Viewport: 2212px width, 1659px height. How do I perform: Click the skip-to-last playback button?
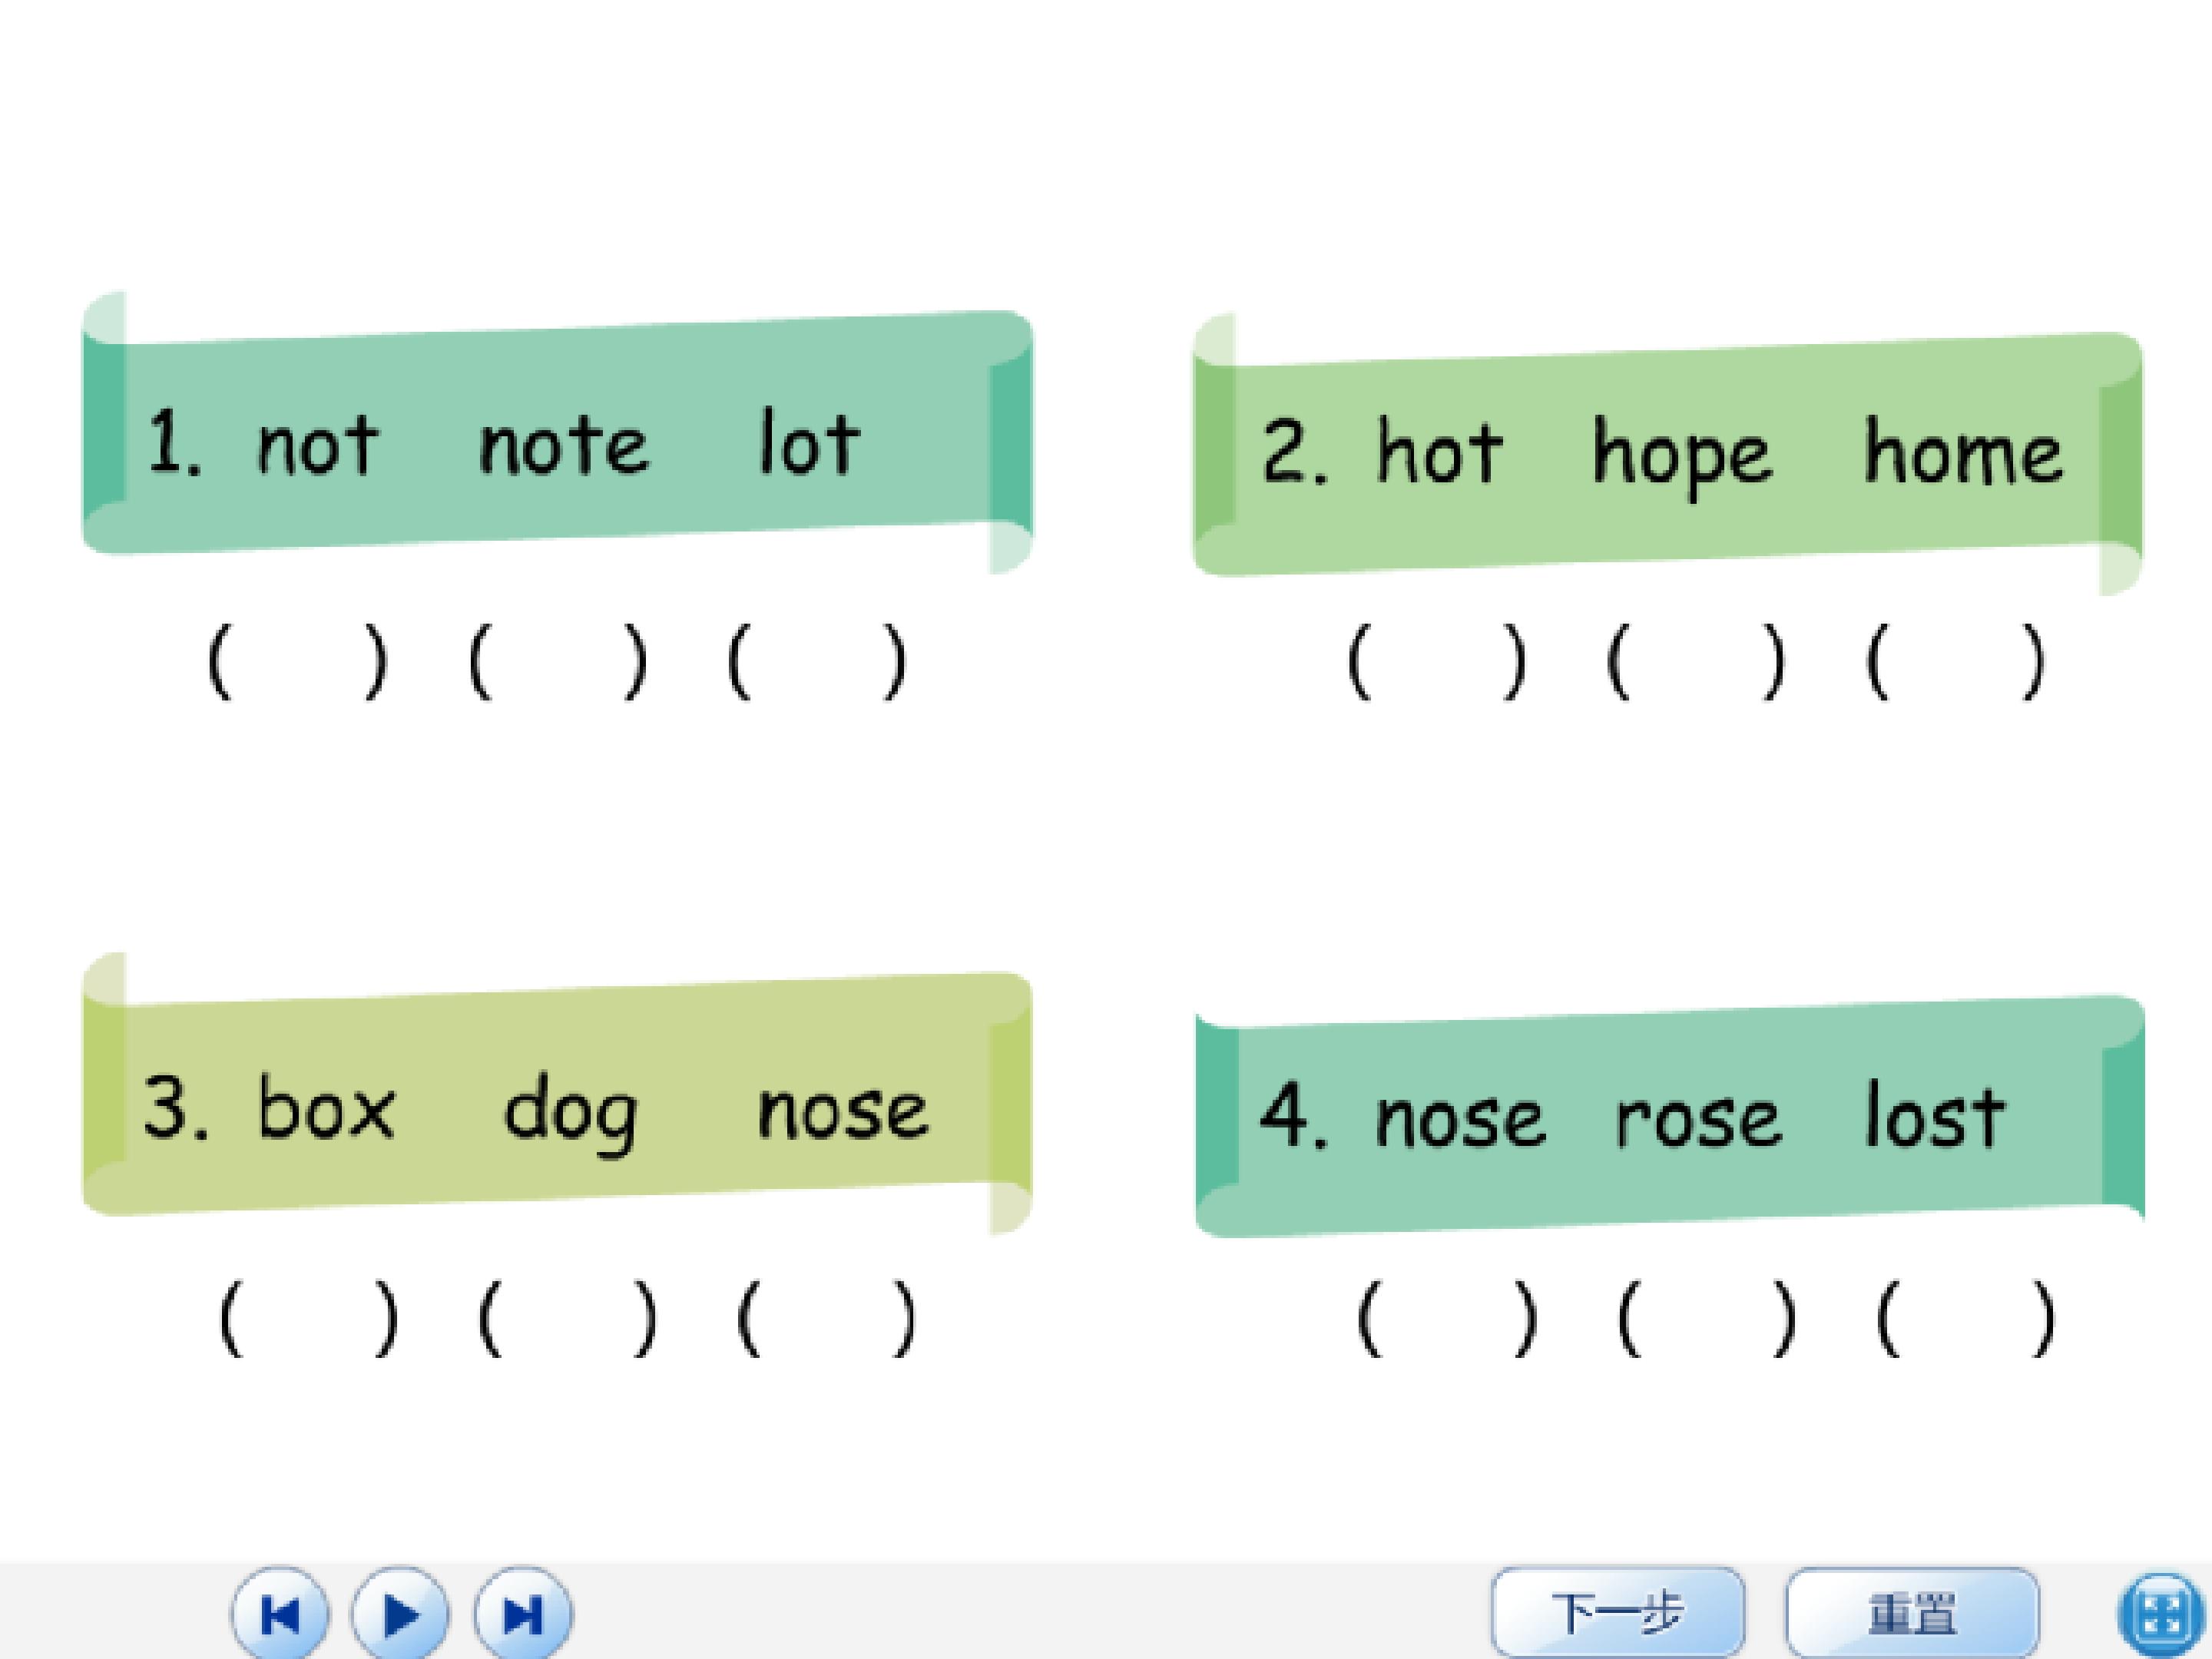point(523,1615)
